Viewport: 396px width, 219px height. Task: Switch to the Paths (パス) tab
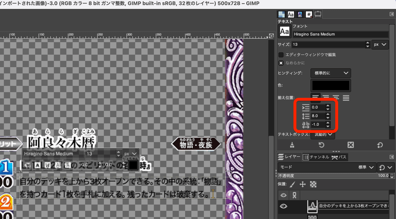tap(339, 157)
